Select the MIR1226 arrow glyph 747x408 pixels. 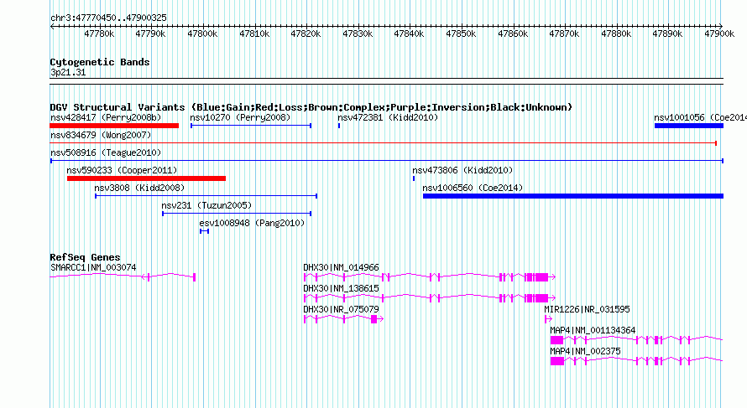click(548, 318)
